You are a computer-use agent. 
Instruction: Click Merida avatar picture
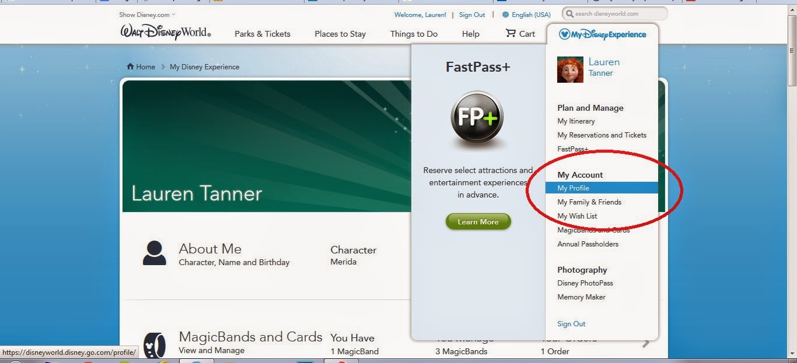pos(570,70)
